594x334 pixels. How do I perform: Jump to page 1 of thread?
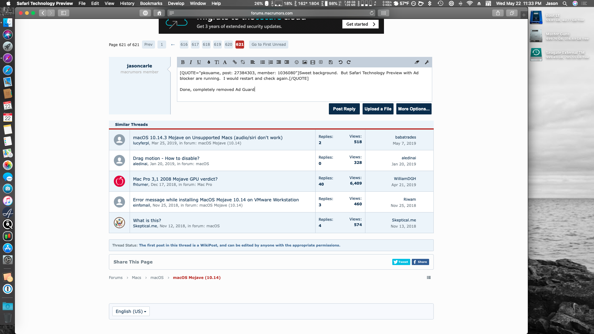coord(162,45)
